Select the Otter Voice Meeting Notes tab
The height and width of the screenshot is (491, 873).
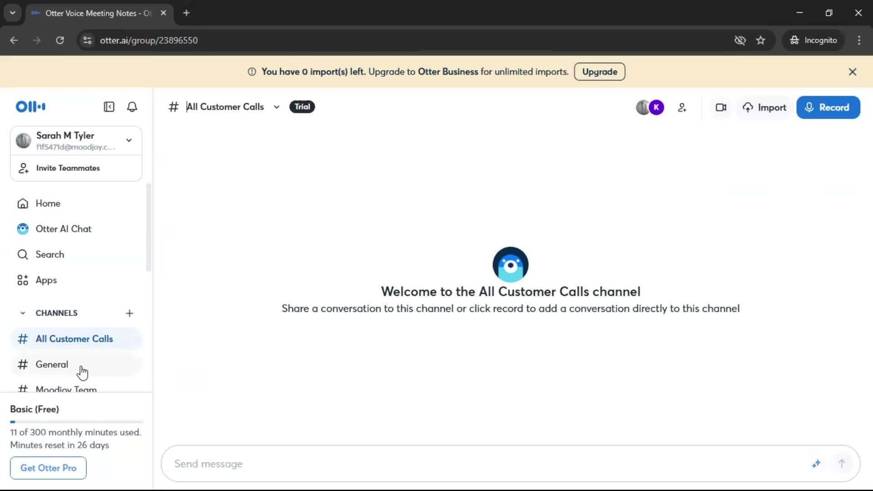99,13
